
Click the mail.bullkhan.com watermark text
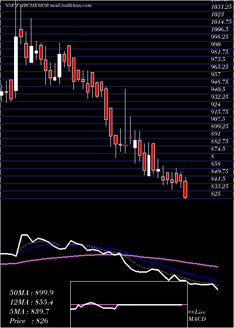click(x=71, y=6)
